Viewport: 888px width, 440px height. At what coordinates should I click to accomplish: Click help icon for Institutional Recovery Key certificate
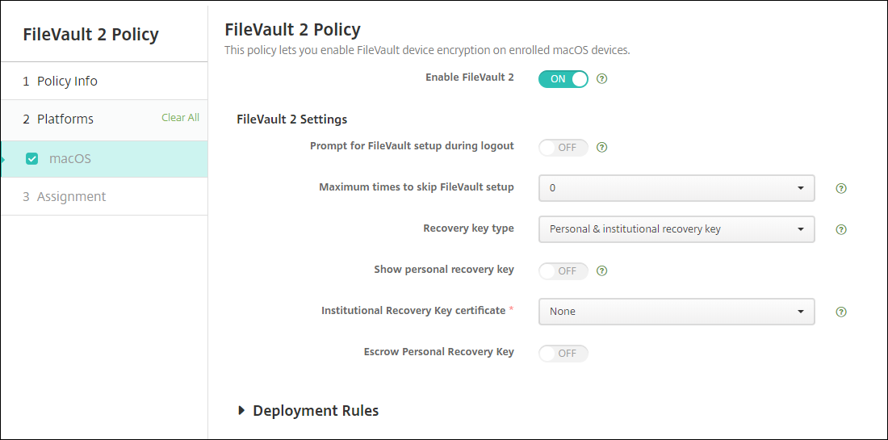pyautogui.click(x=841, y=312)
